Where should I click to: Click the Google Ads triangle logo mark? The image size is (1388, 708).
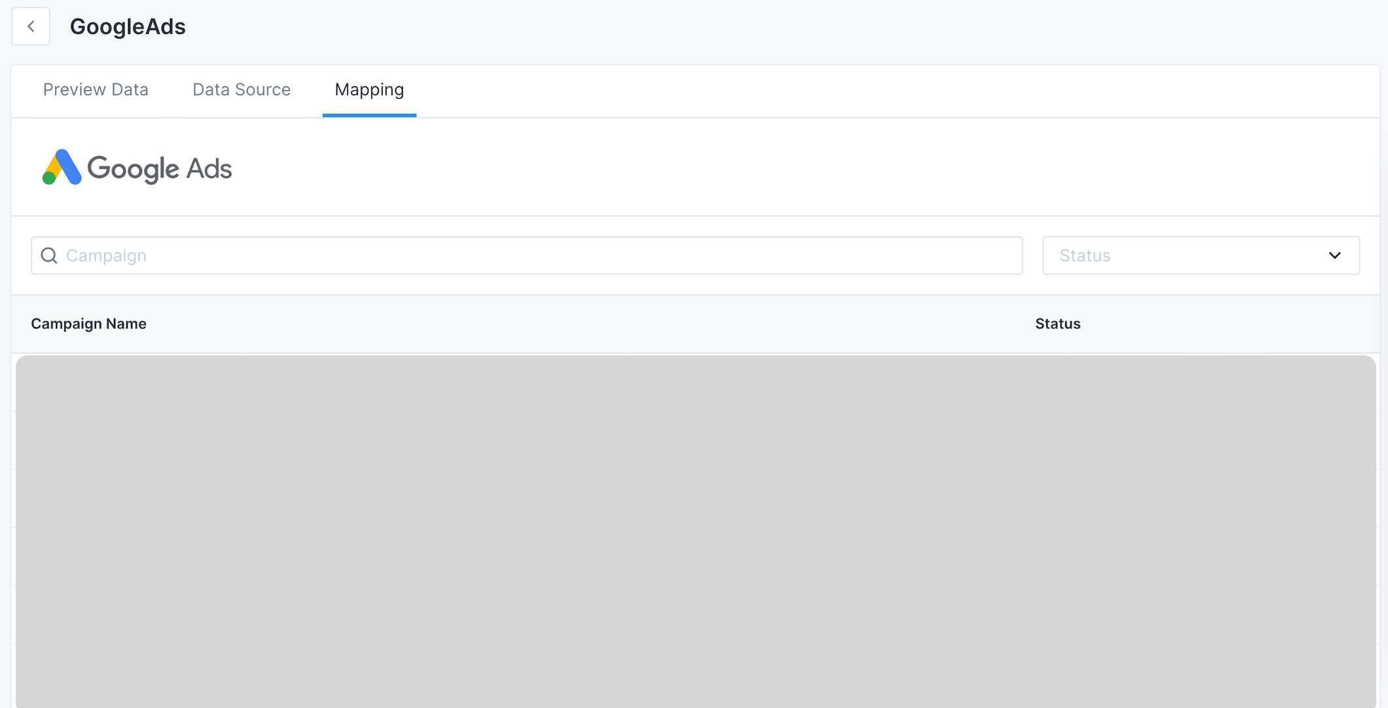click(62, 168)
